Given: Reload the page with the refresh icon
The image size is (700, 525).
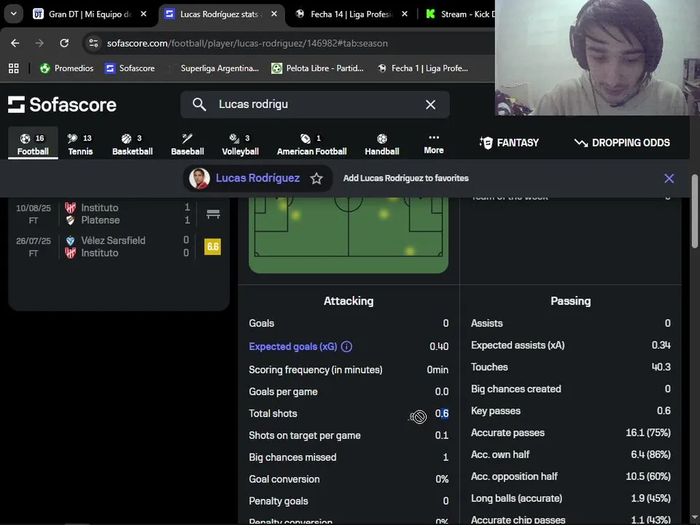Looking at the screenshot, I should (x=64, y=43).
